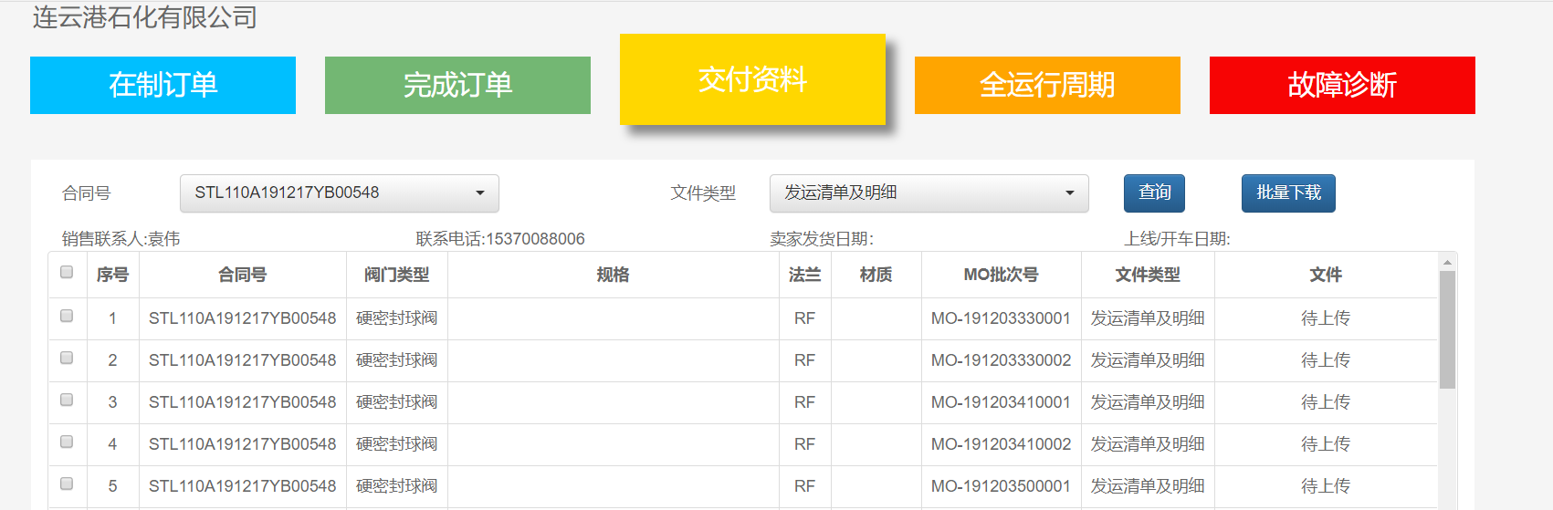Check the checkbox for row 2
The width and height of the screenshot is (1553, 510).
click(x=67, y=358)
